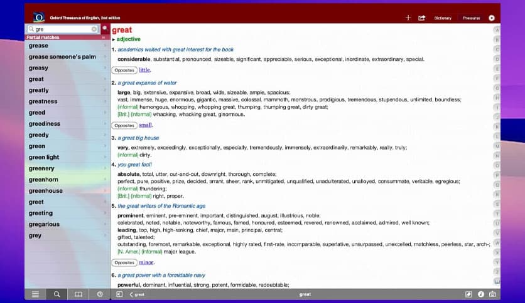Select 'gregarious' in the word list
525x303 pixels.
(67, 224)
